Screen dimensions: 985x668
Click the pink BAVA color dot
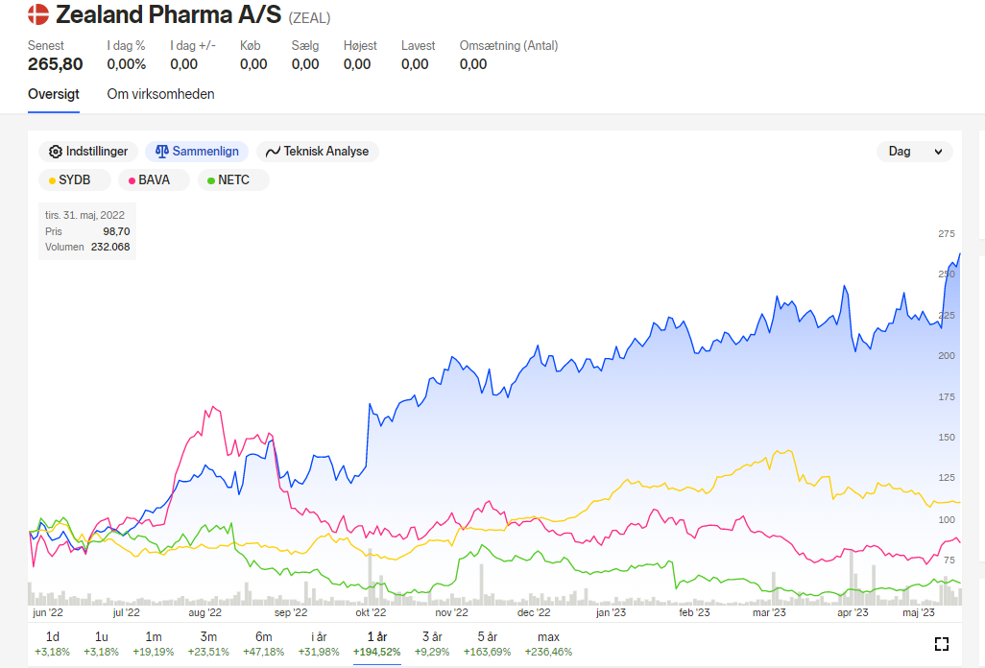(x=132, y=180)
